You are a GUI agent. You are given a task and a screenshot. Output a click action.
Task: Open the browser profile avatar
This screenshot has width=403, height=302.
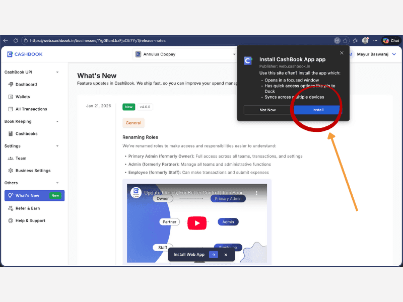365,40
